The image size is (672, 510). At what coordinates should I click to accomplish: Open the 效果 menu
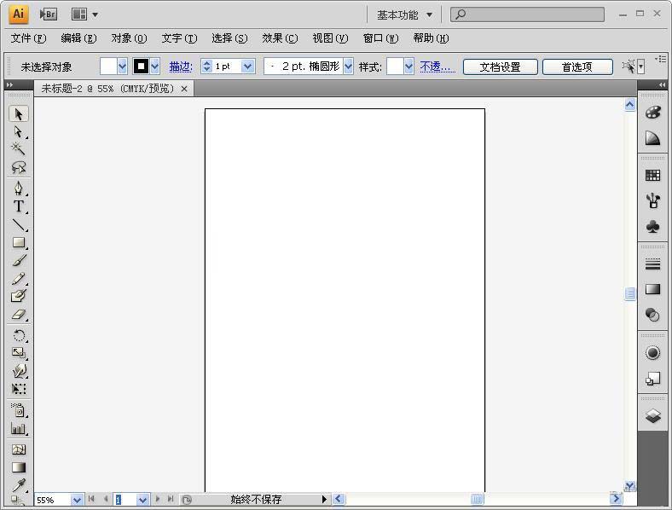pyautogui.click(x=279, y=38)
